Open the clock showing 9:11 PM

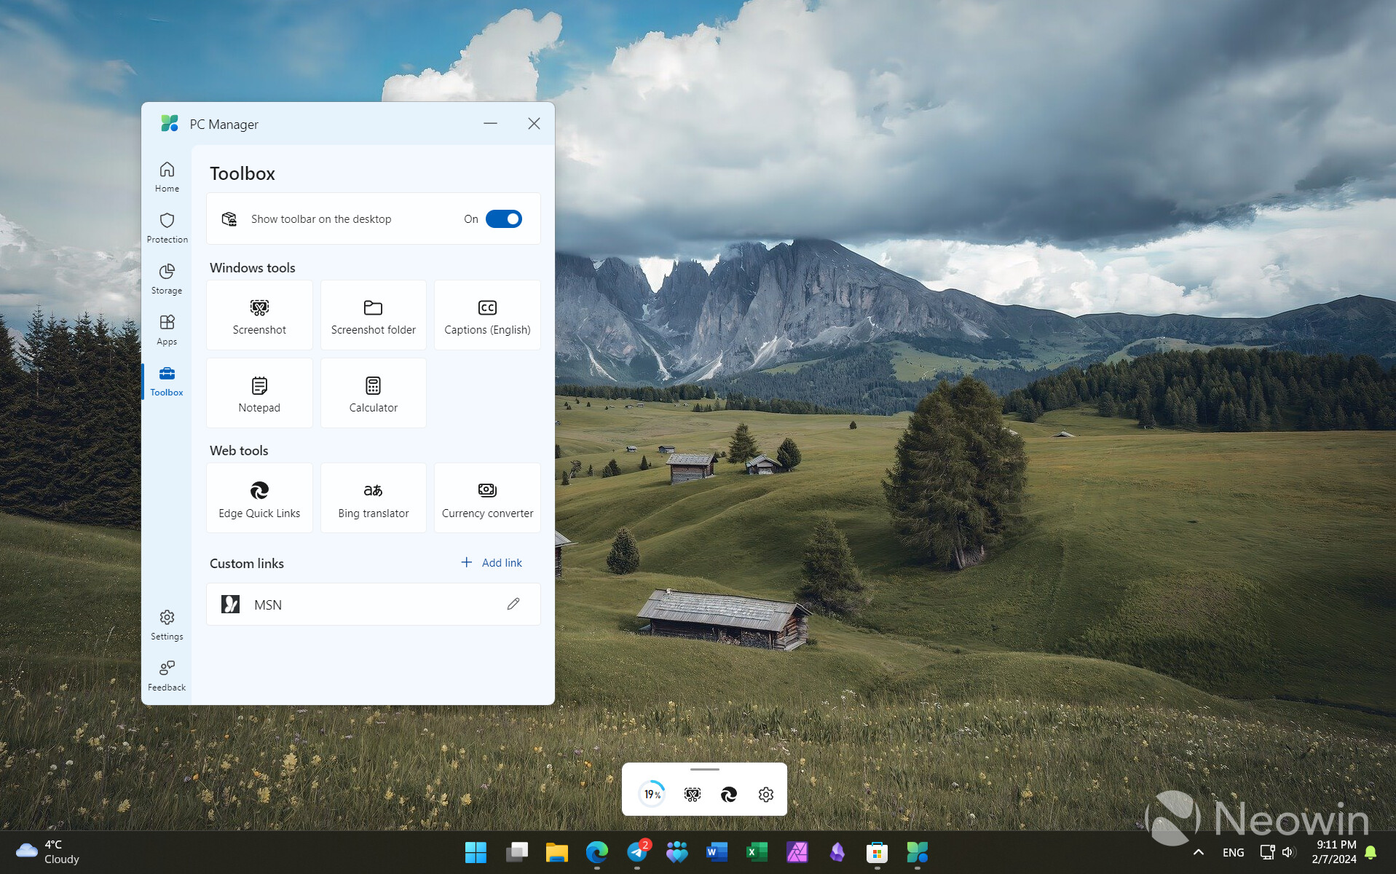click(x=1335, y=851)
